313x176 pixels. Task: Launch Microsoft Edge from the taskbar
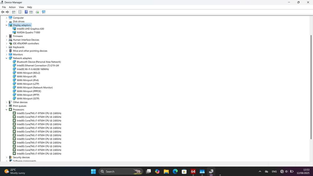(175, 171)
